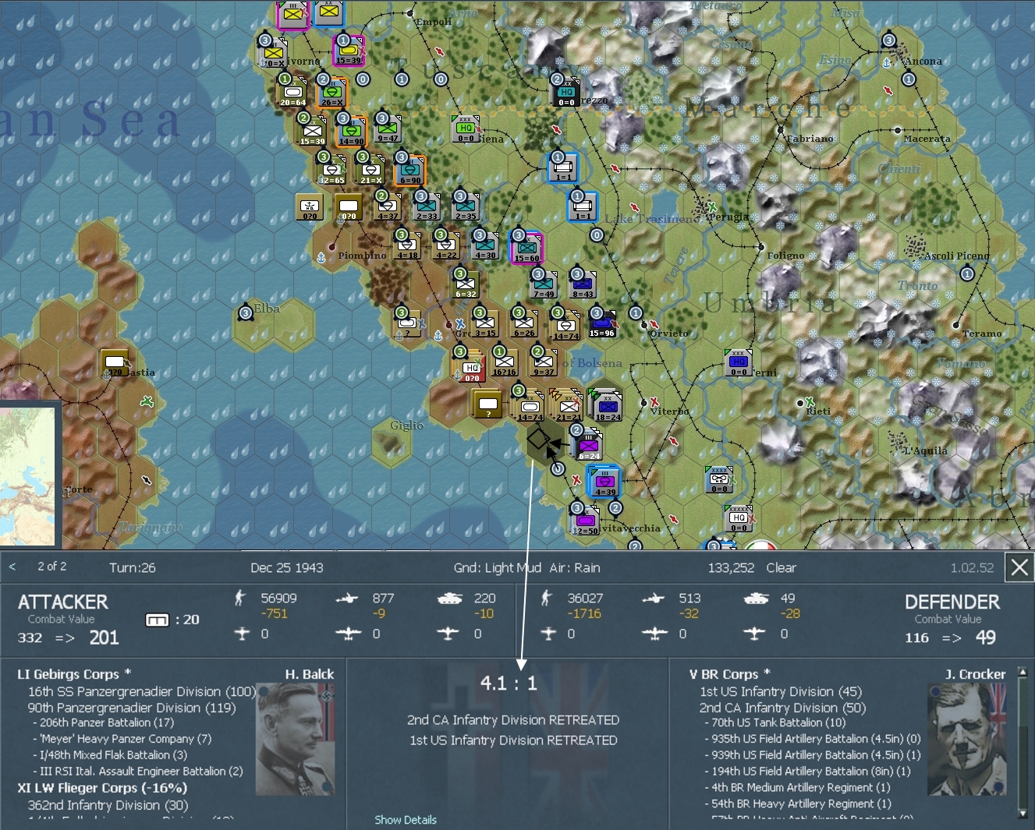The image size is (1035, 830).
Task: Click H. Balck's commander portrait
Action: pyautogui.click(x=295, y=739)
